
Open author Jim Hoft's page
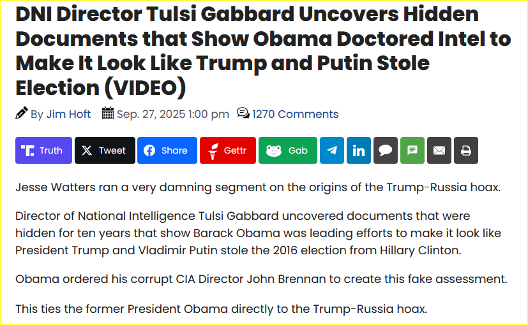(x=68, y=114)
